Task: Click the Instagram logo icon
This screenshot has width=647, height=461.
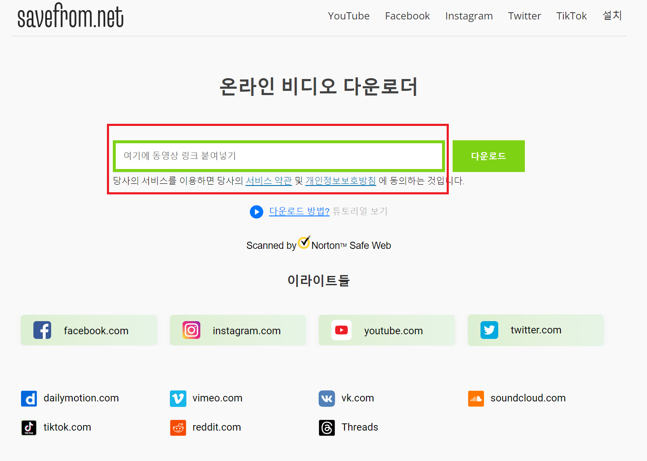Action: (x=191, y=330)
